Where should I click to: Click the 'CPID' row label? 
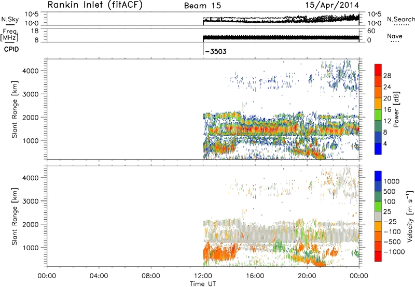(x=11, y=49)
